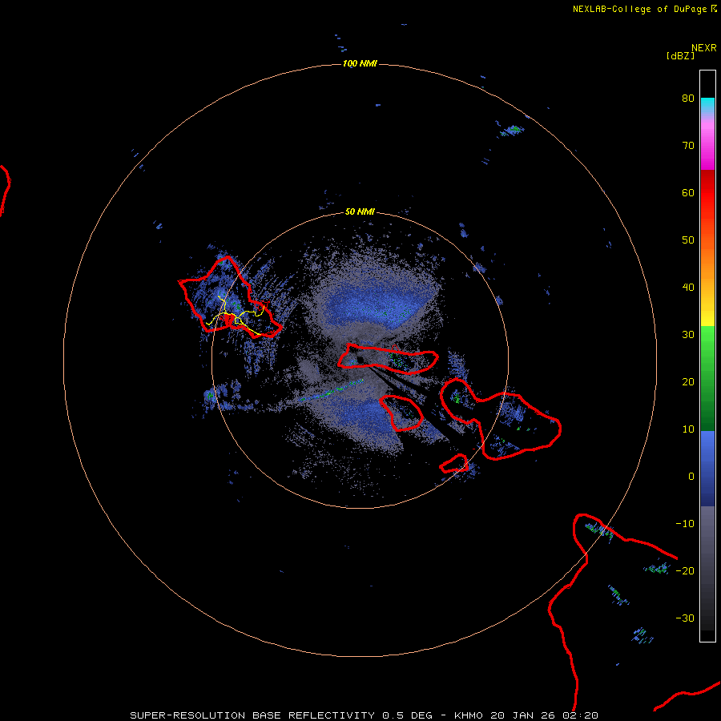Click the 60 value on the dBZ scale
Image resolution: width=721 pixels, height=721 pixels.
[x=688, y=192]
